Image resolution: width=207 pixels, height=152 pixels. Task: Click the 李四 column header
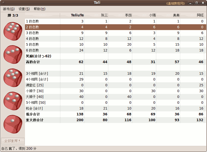(x=120, y=15)
